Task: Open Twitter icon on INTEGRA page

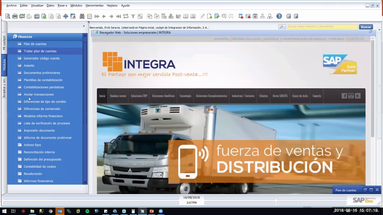Action: coord(358,96)
